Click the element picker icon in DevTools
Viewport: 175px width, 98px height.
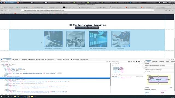(1, 59)
